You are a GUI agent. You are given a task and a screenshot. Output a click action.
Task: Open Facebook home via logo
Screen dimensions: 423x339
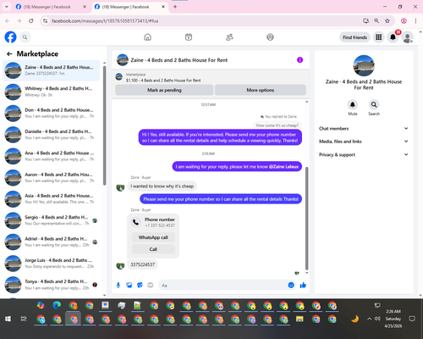click(x=10, y=37)
